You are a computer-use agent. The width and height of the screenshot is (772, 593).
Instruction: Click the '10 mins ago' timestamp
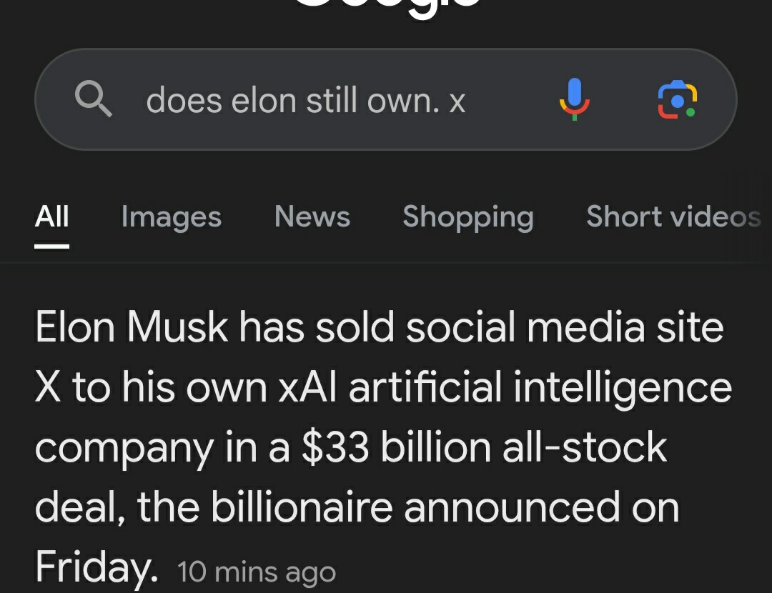(x=256, y=572)
